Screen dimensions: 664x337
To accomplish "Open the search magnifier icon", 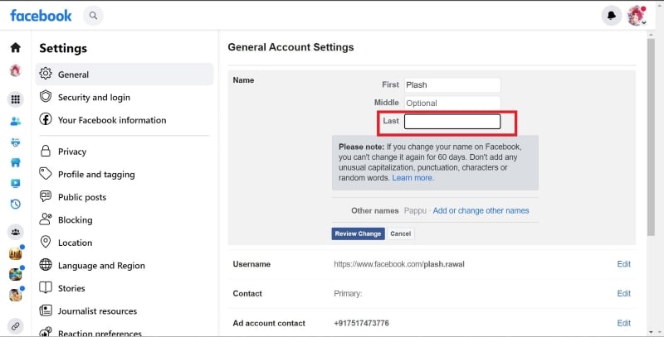I will click(93, 16).
